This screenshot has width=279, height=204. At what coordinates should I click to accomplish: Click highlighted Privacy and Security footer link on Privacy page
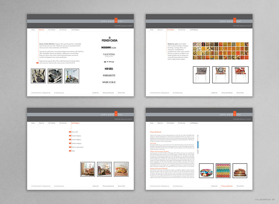point(227,186)
